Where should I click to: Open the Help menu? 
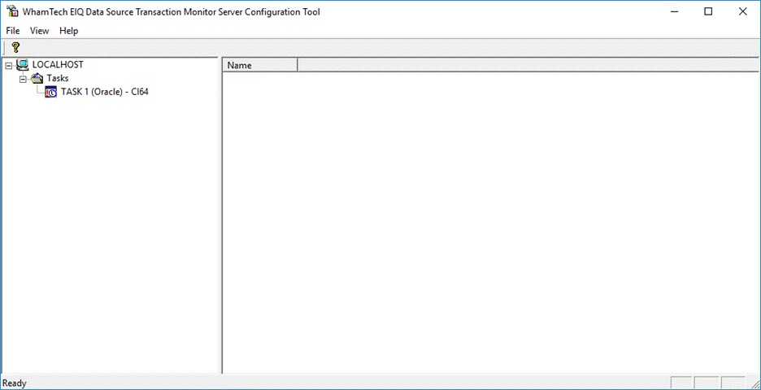point(69,31)
